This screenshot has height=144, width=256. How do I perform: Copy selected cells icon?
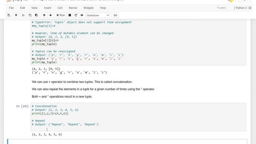(x=30, y=15)
